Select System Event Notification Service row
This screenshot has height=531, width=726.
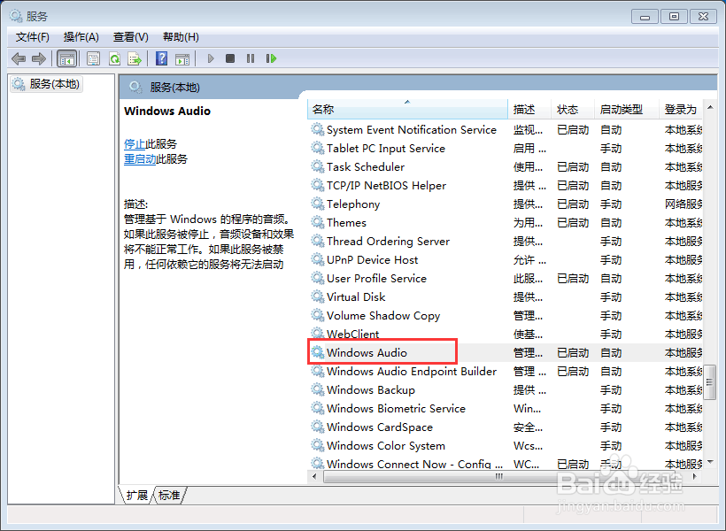point(506,129)
